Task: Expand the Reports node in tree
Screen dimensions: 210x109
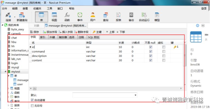Action: [x=8, y=105]
